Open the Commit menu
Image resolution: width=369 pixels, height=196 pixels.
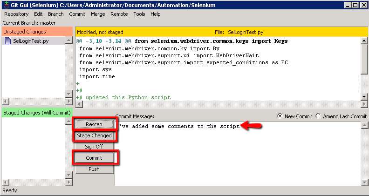tap(77, 14)
